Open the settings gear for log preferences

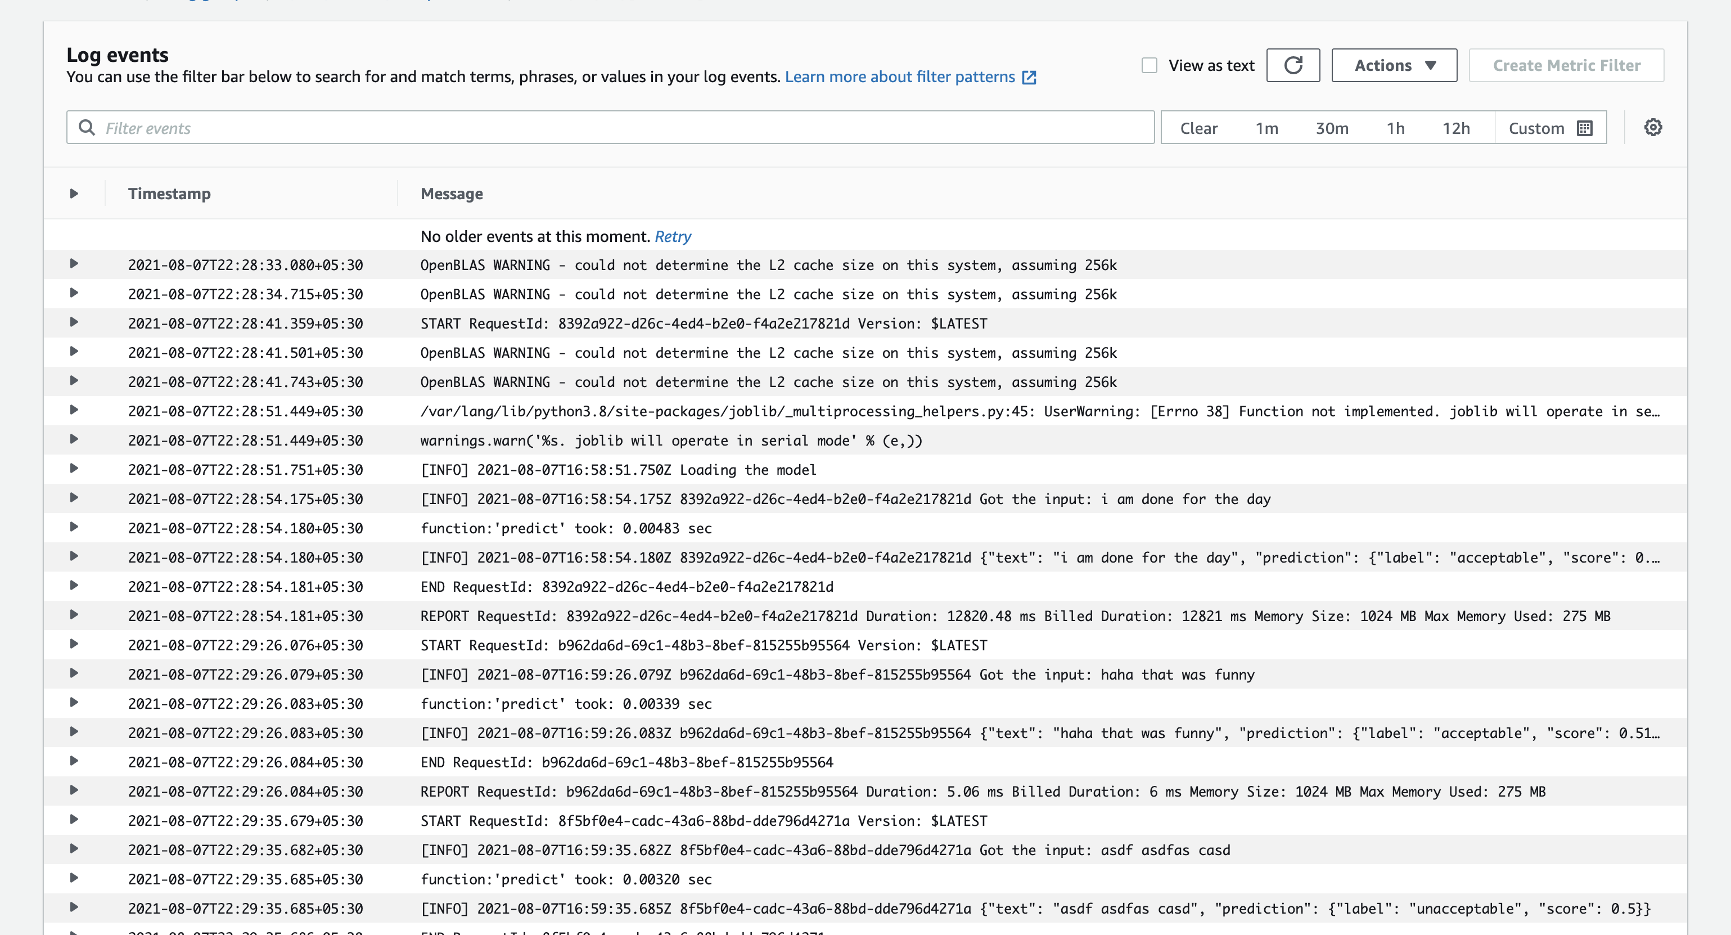[1653, 128]
